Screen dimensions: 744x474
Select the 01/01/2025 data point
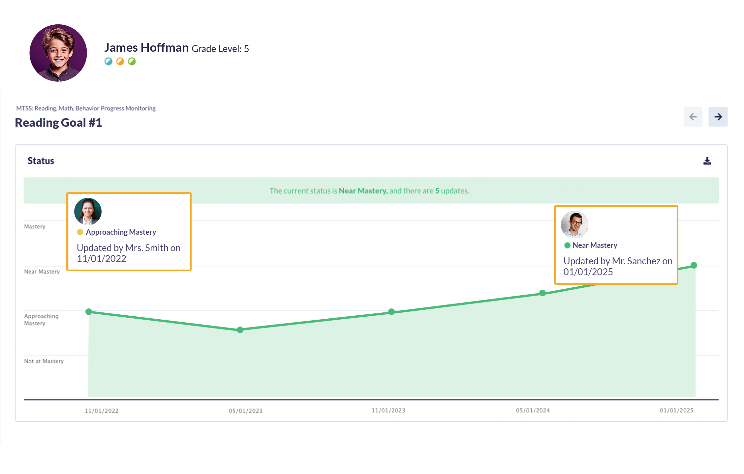click(x=694, y=265)
